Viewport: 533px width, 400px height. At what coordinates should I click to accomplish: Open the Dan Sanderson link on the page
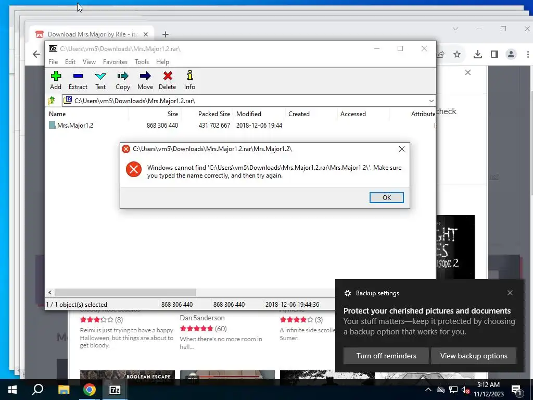pos(202,318)
